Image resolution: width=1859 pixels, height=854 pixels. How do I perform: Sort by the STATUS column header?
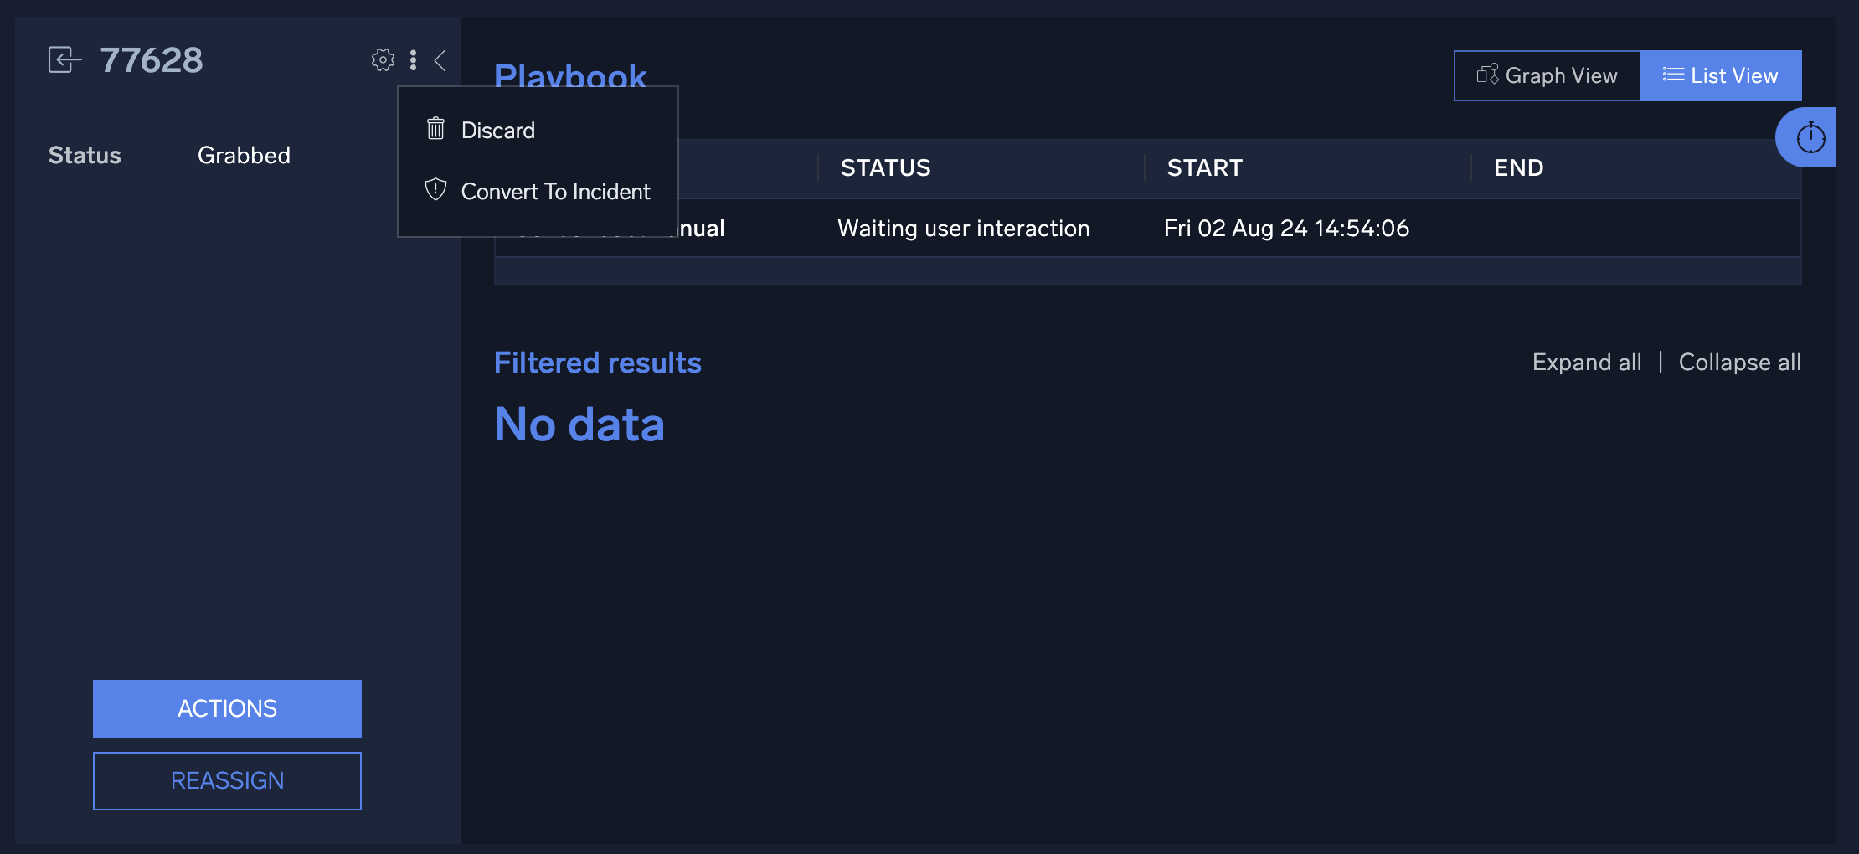[885, 168]
